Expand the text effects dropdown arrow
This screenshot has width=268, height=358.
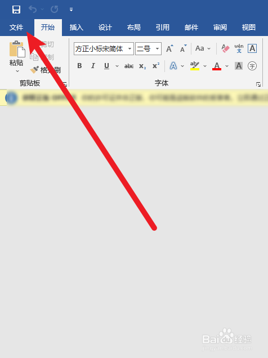(x=182, y=66)
